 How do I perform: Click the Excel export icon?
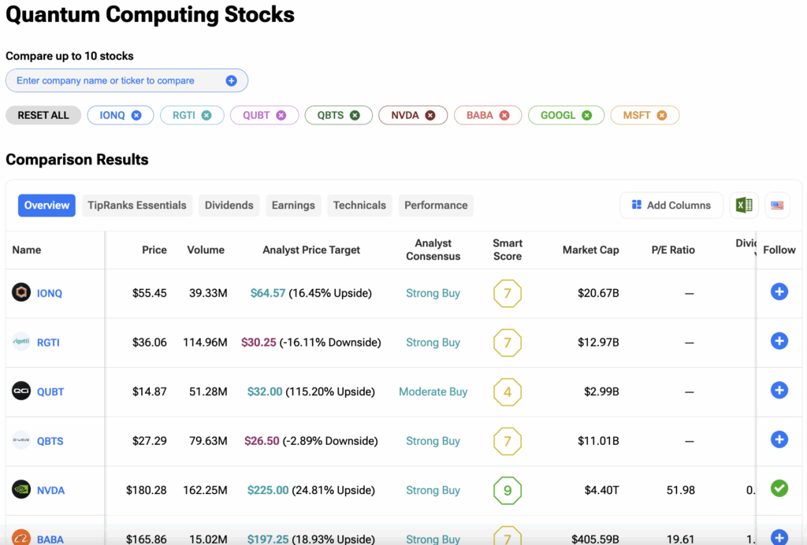point(743,206)
